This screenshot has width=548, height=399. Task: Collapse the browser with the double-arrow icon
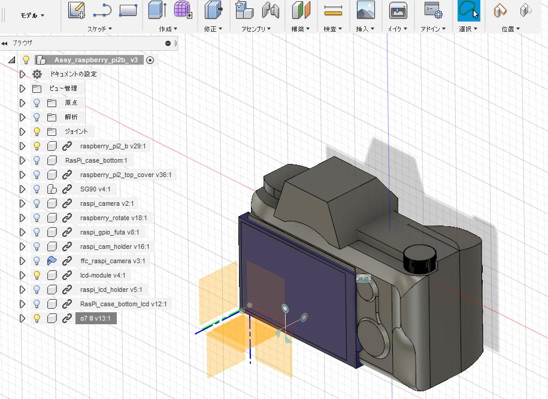(4, 43)
